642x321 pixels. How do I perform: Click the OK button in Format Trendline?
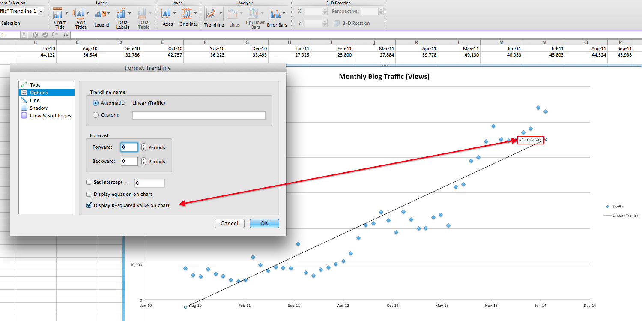tap(264, 223)
